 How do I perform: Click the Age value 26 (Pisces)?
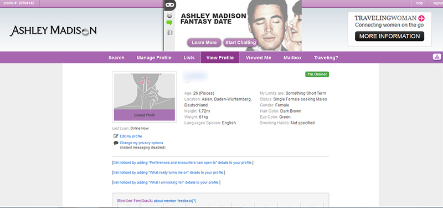204,93
